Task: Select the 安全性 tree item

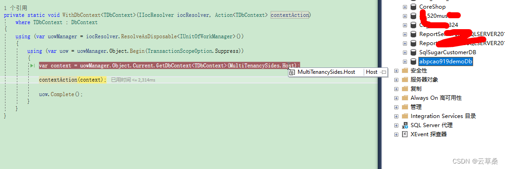Action: coord(419,71)
